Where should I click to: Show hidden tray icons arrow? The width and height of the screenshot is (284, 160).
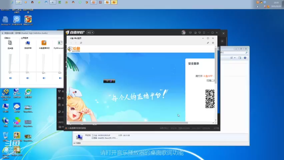[257, 6]
